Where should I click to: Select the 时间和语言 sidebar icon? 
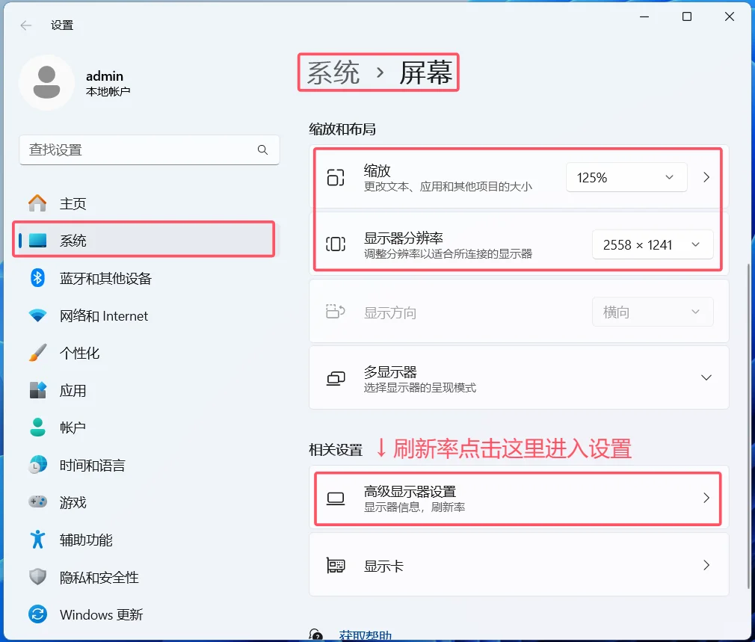click(x=37, y=465)
